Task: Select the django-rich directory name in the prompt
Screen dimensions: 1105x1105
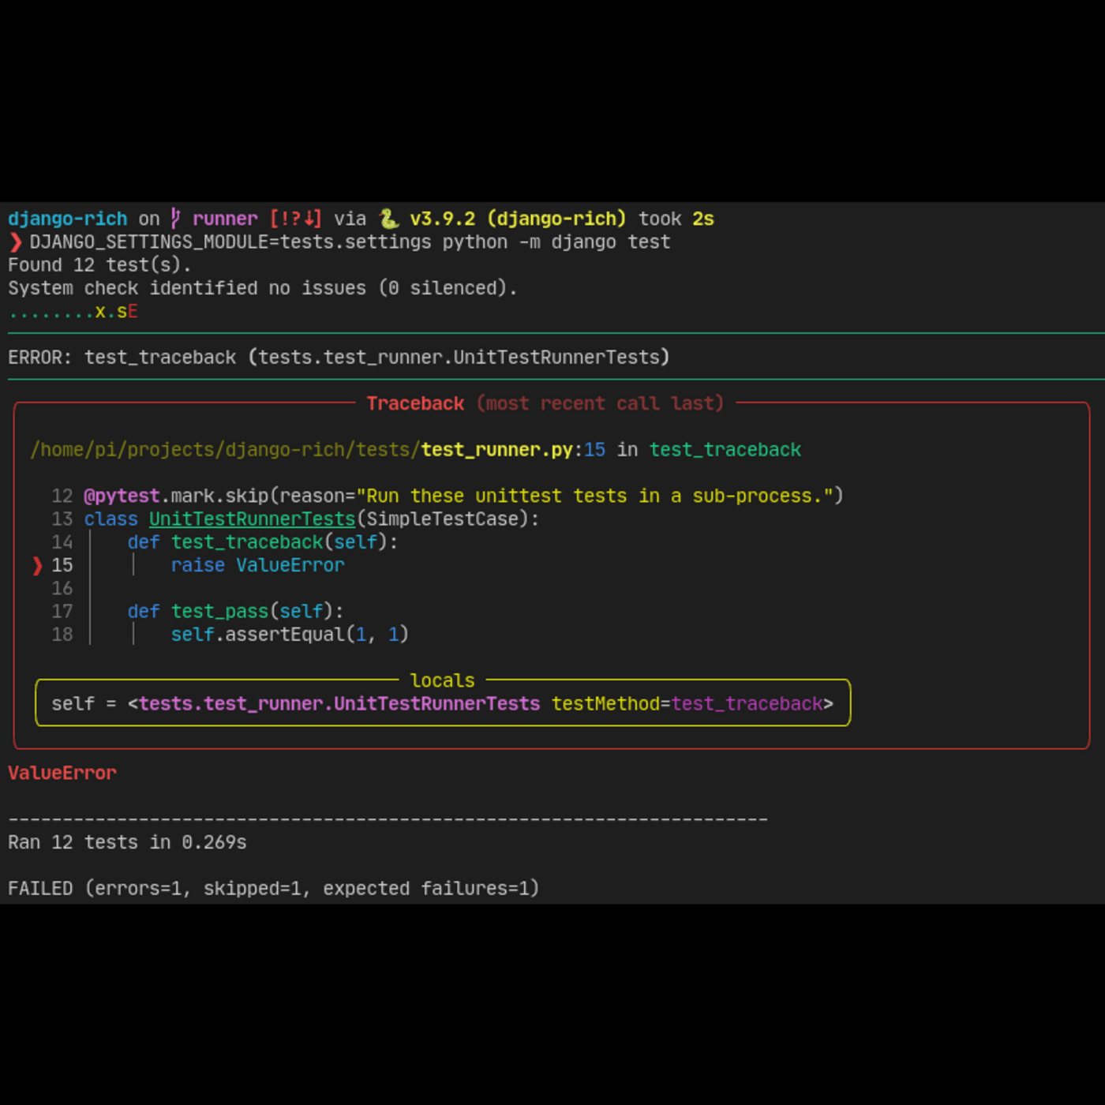Action: tap(68, 219)
